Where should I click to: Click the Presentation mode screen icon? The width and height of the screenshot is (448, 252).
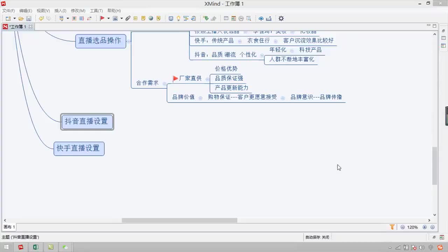(171, 19)
